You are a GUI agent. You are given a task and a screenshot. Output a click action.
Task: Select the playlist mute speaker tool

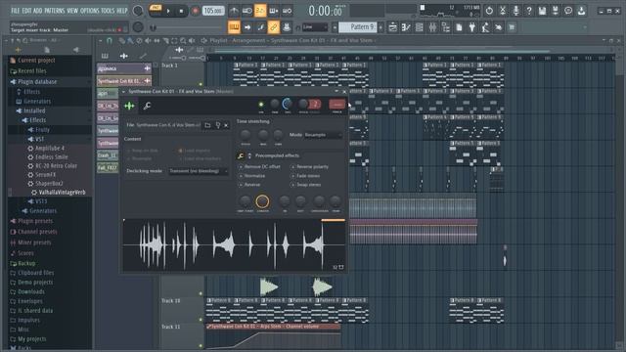tap(148, 40)
